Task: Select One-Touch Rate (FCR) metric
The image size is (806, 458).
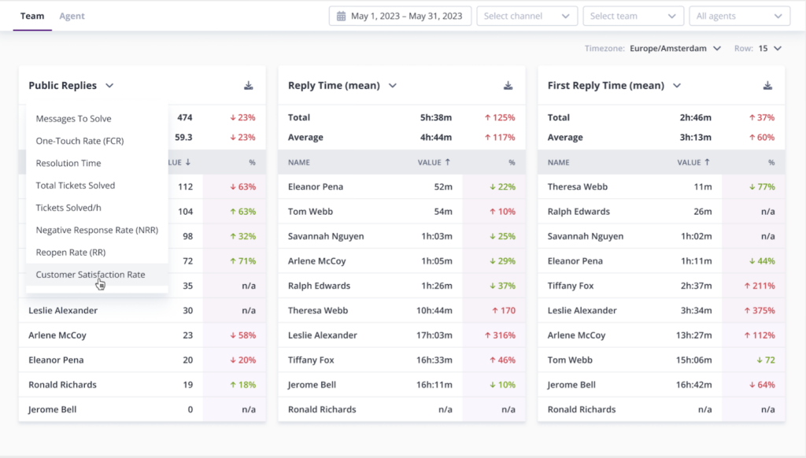Action: 97,141
